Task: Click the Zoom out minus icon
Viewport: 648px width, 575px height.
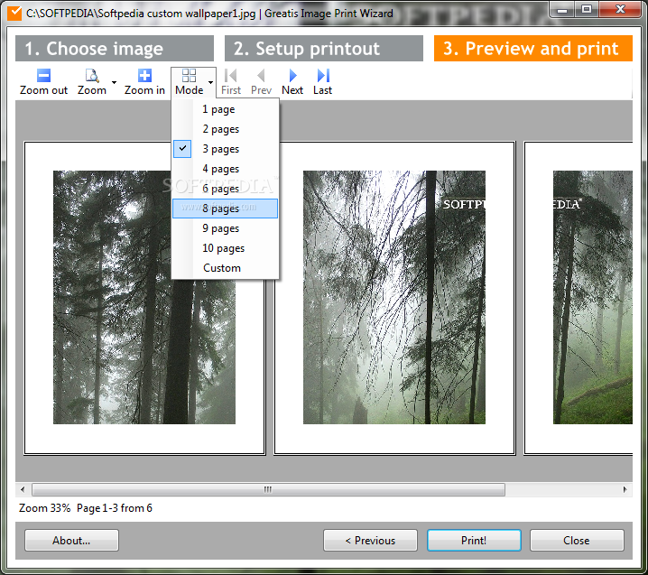Action: tap(43, 76)
